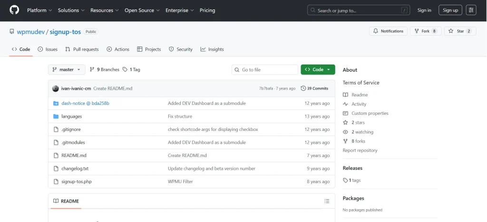487x222 pixels.
Task: Expand the Open Source menu
Action: point(142,10)
